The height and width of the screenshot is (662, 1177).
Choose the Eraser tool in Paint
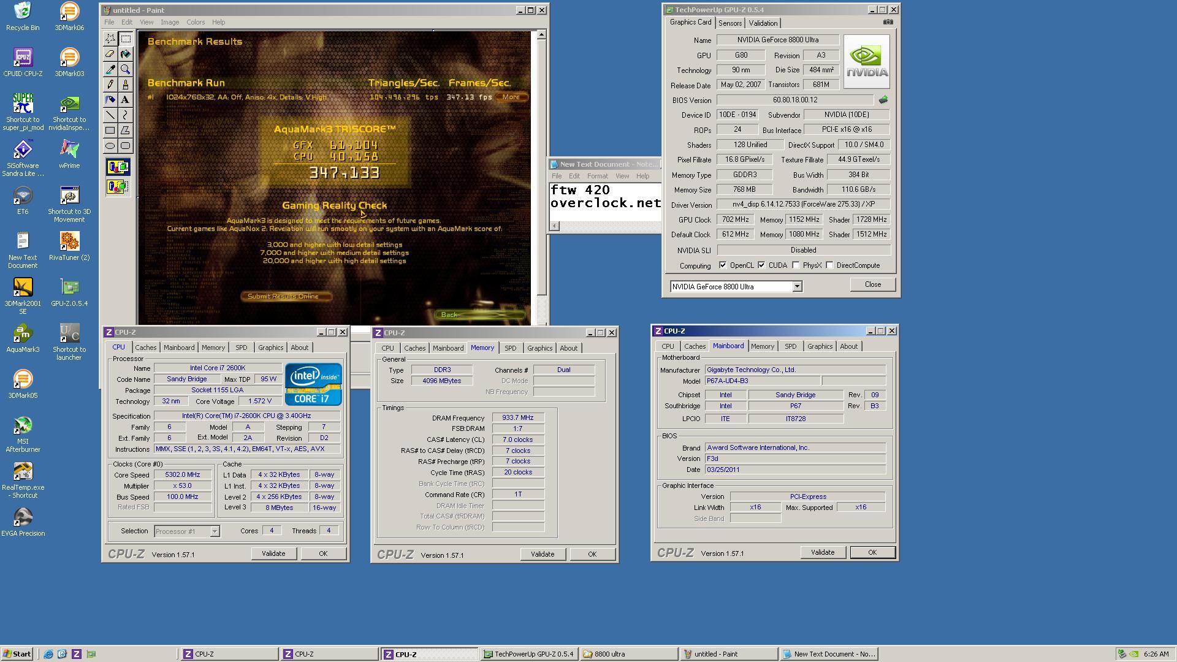(x=110, y=54)
